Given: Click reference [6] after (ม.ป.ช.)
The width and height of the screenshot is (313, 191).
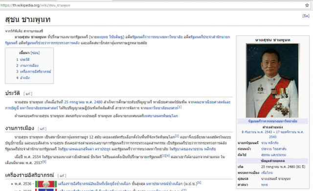Looking at the screenshot, I should coord(199,183).
